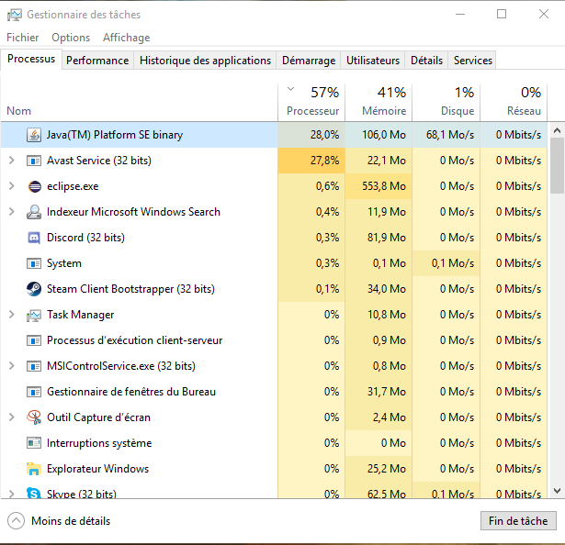Expand the MSIControlService.exe process group
Image resolution: width=565 pixels, height=545 pixels.
(x=11, y=366)
